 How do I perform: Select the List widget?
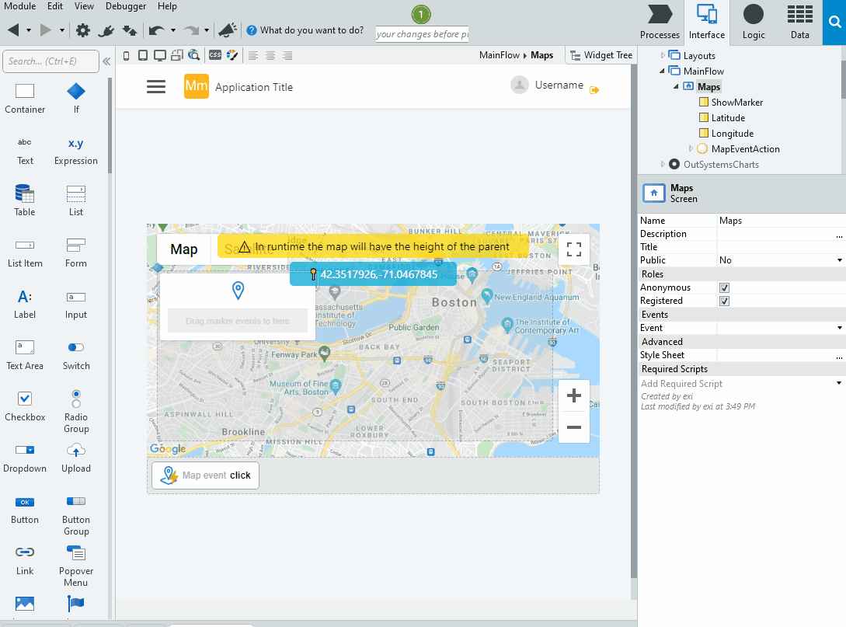76,200
